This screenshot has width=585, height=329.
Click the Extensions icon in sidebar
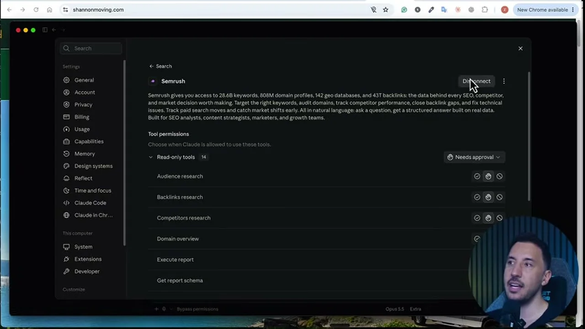pyautogui.click(x=66, y=259)
